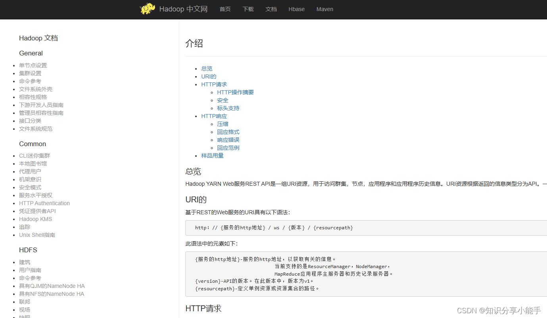Open 建筑 under HDFS
This screenshot has width=547, height=318.
pos(25,262)
